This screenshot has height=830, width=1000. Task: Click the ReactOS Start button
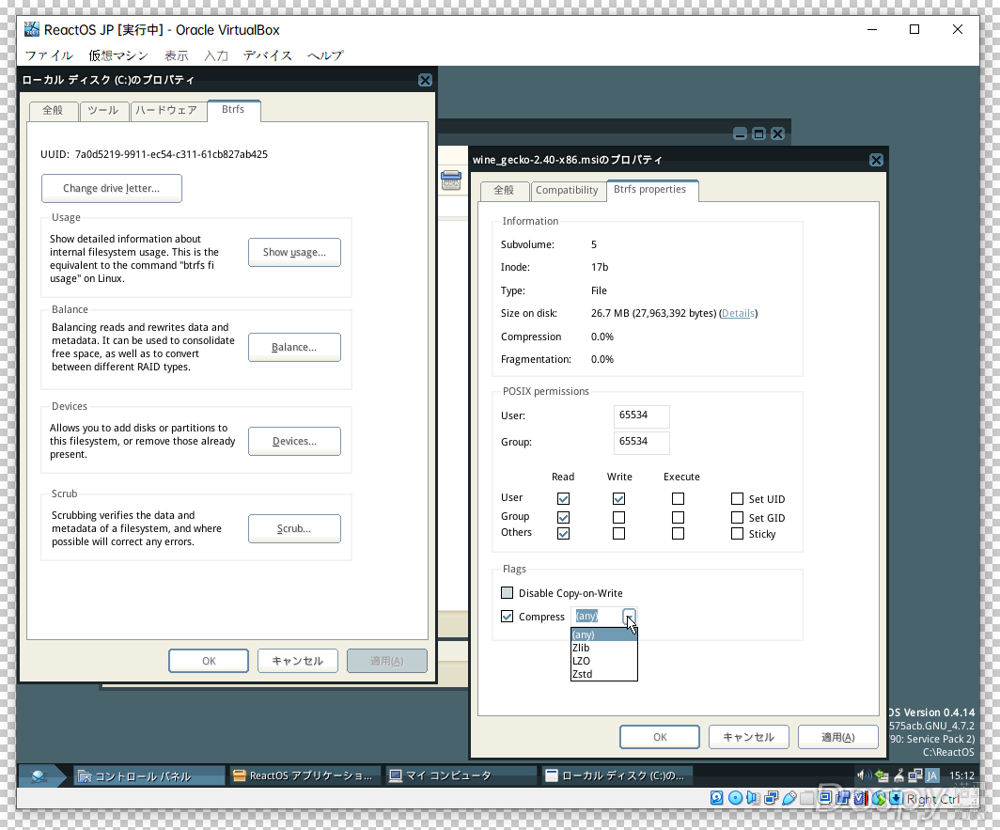[x=39, y=776]
